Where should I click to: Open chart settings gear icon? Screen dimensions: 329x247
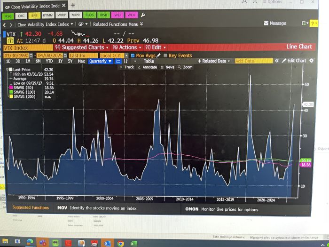(x=311, y=61)
